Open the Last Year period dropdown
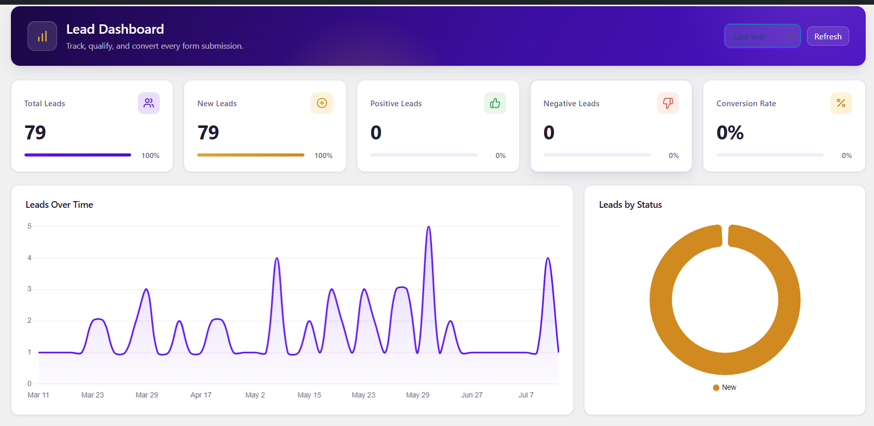874x426 pixels. tap(762, 36)
